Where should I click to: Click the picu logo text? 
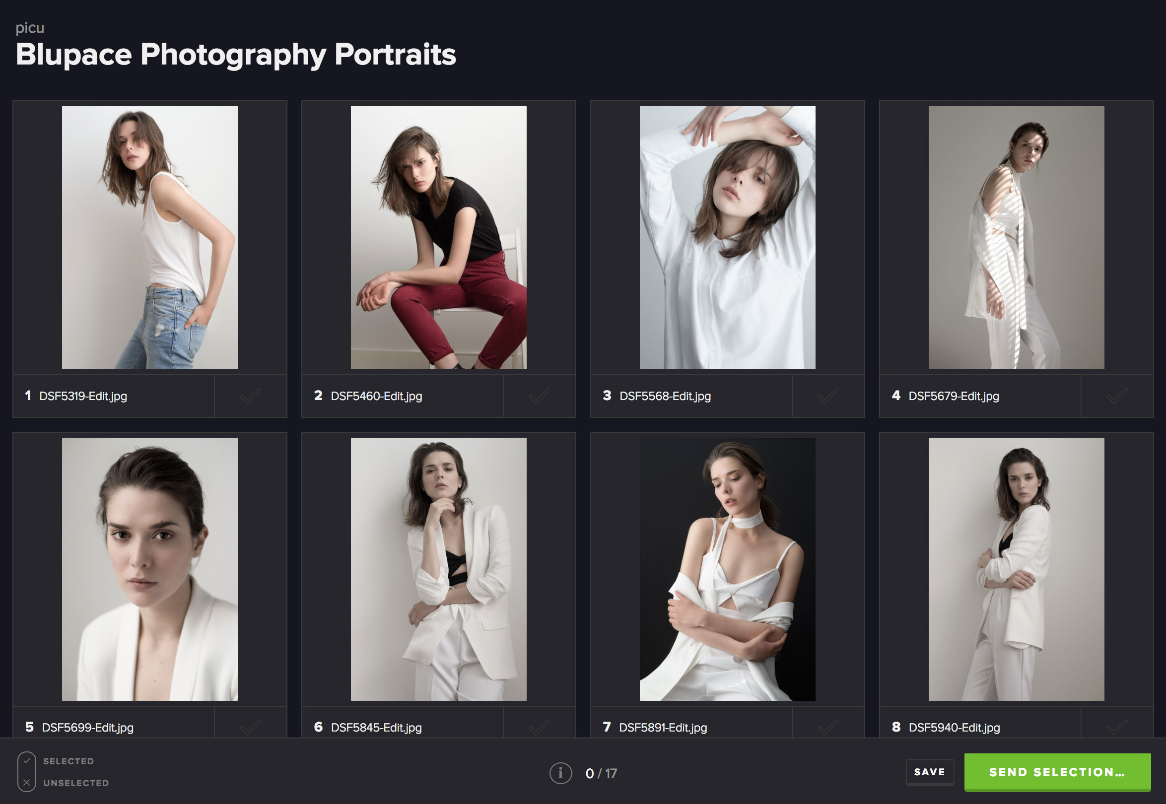click(x=30, y=28)
